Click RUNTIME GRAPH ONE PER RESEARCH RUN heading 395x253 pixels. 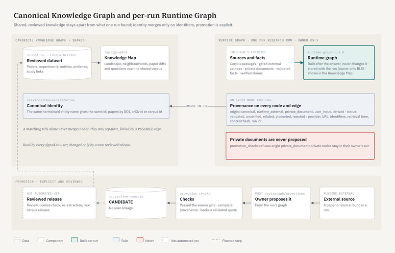tap(268, 40)
